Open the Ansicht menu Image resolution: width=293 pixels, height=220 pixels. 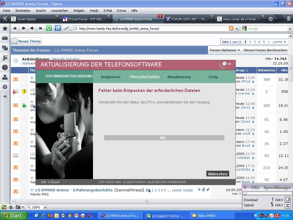pyautogui.click(x=41, y=11)
